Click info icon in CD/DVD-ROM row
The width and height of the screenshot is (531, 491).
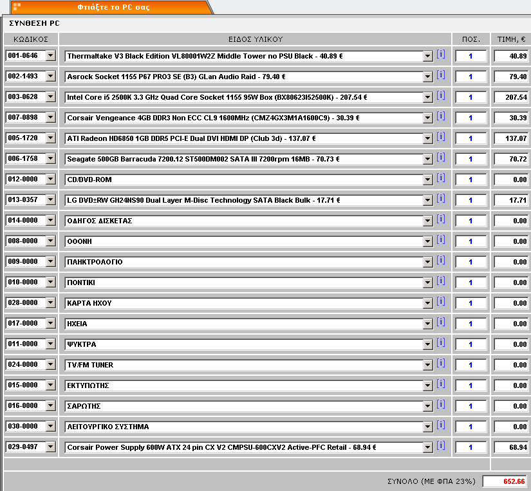point(441,178)
